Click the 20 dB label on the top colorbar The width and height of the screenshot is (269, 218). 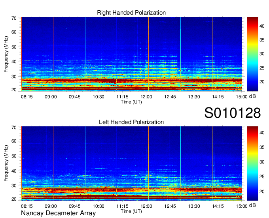click(x=262, y=82)
